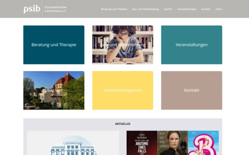This screenshot has width=249, height=155.
Task: Click Psychoanalytisches Institut Bremen e.V. header text
Action: [x=56, y=9]
